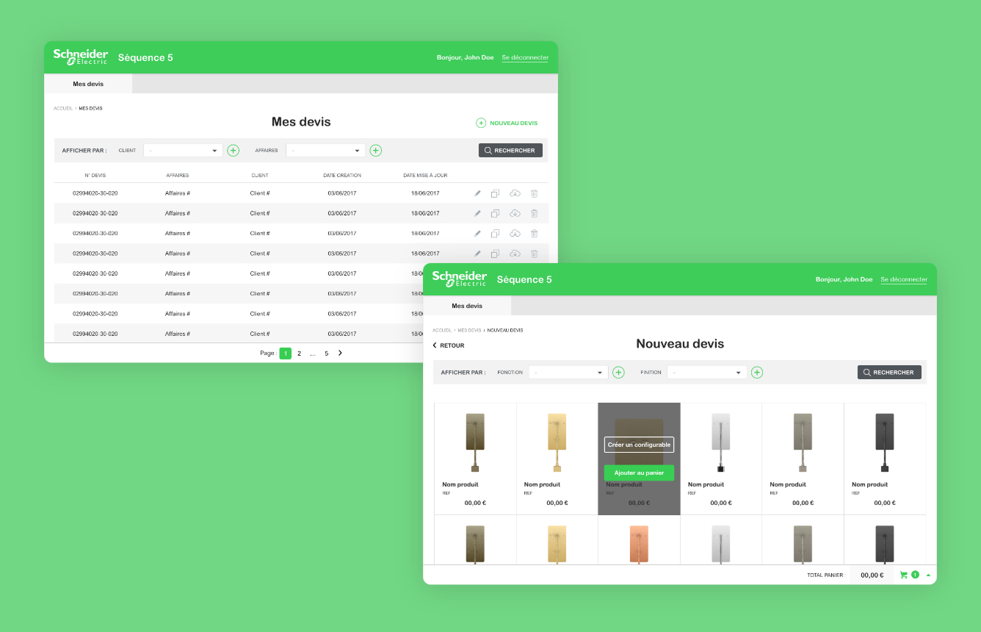Image resolution: width=981 pixels, height=632 pixels.
Task: Go to next page using the arrow chevron
Action: tap(339, 353)
